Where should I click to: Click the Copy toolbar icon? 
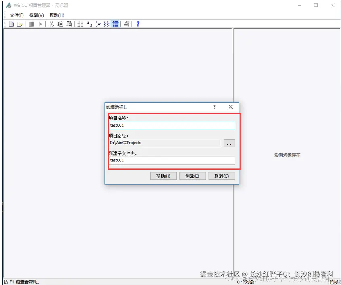[x=60, y=23]
